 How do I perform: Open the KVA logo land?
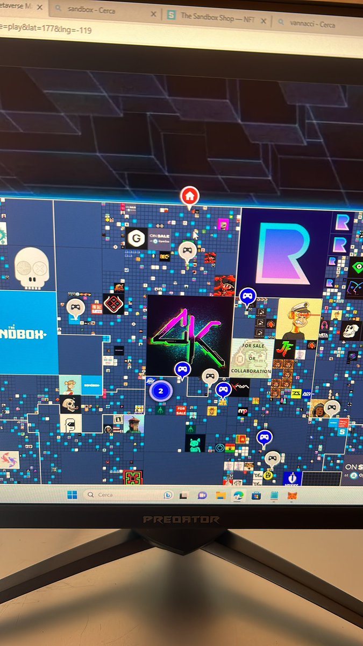(240, 388)
